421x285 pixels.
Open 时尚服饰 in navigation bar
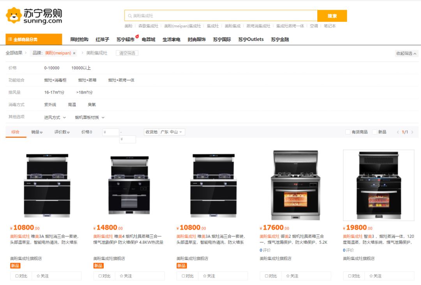tap(196, 39)
